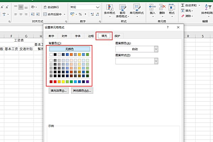The image size is (213, 142).
Task: Align text left in ribbon
Action: click(16, 14)
